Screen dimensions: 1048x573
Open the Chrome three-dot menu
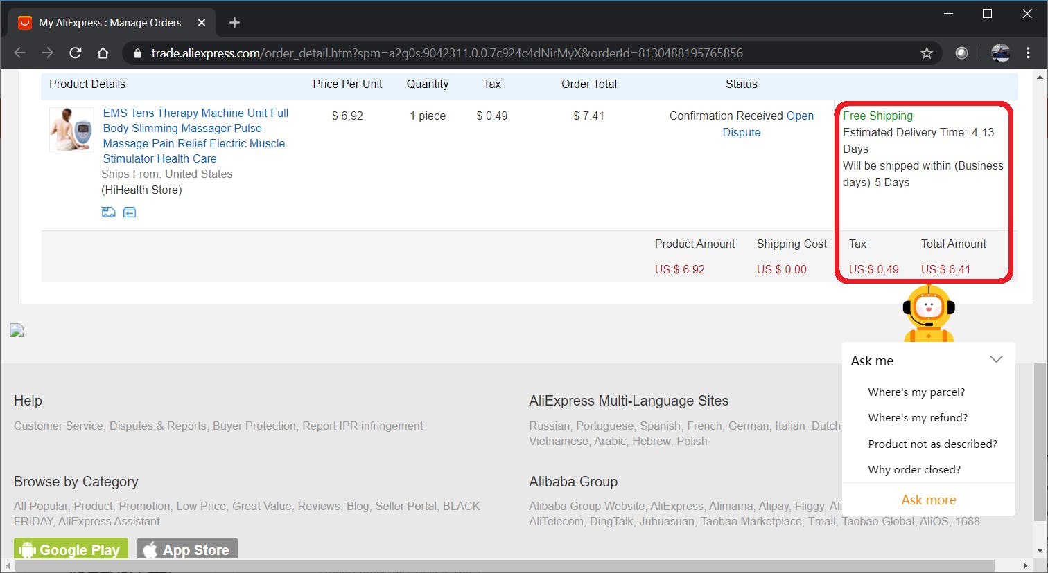pos(1028,53)
